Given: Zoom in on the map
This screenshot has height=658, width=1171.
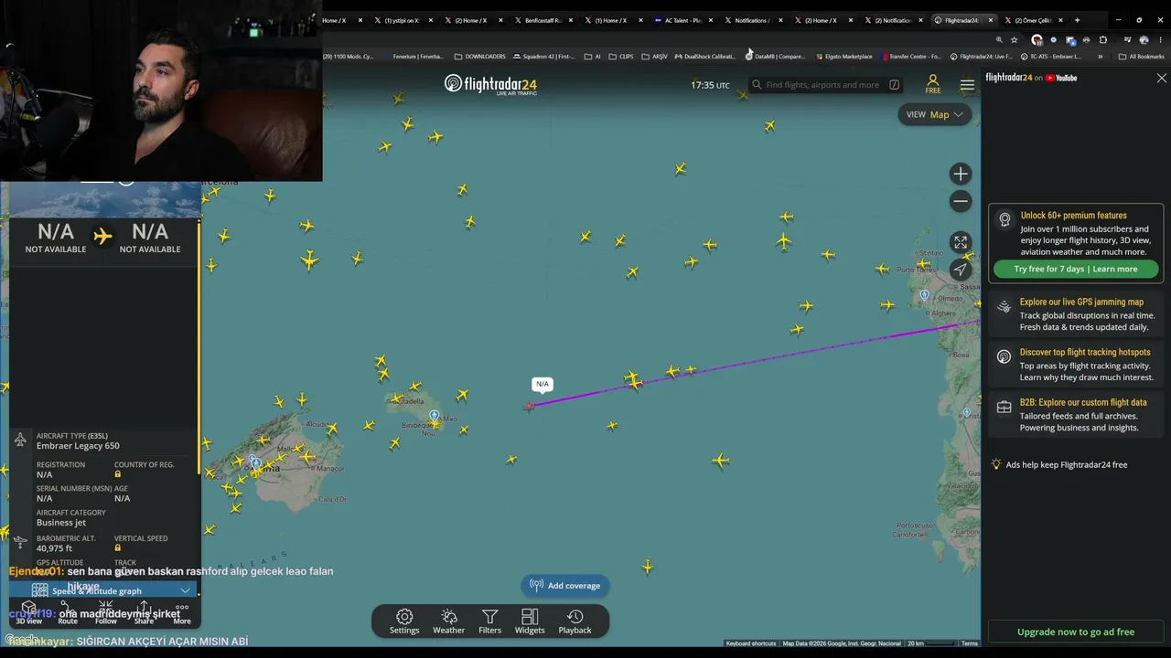Looking at the screenshot, I should 960,174.
